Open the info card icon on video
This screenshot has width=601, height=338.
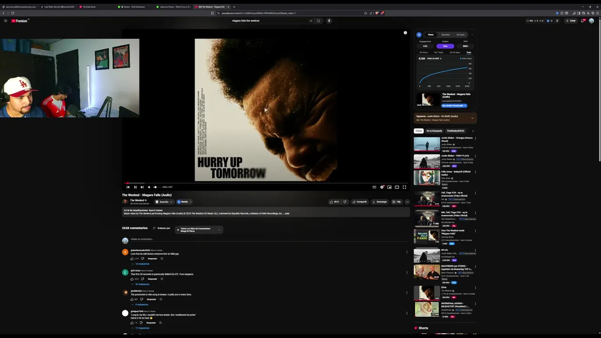pyautogui.click(x=405, y=33)
